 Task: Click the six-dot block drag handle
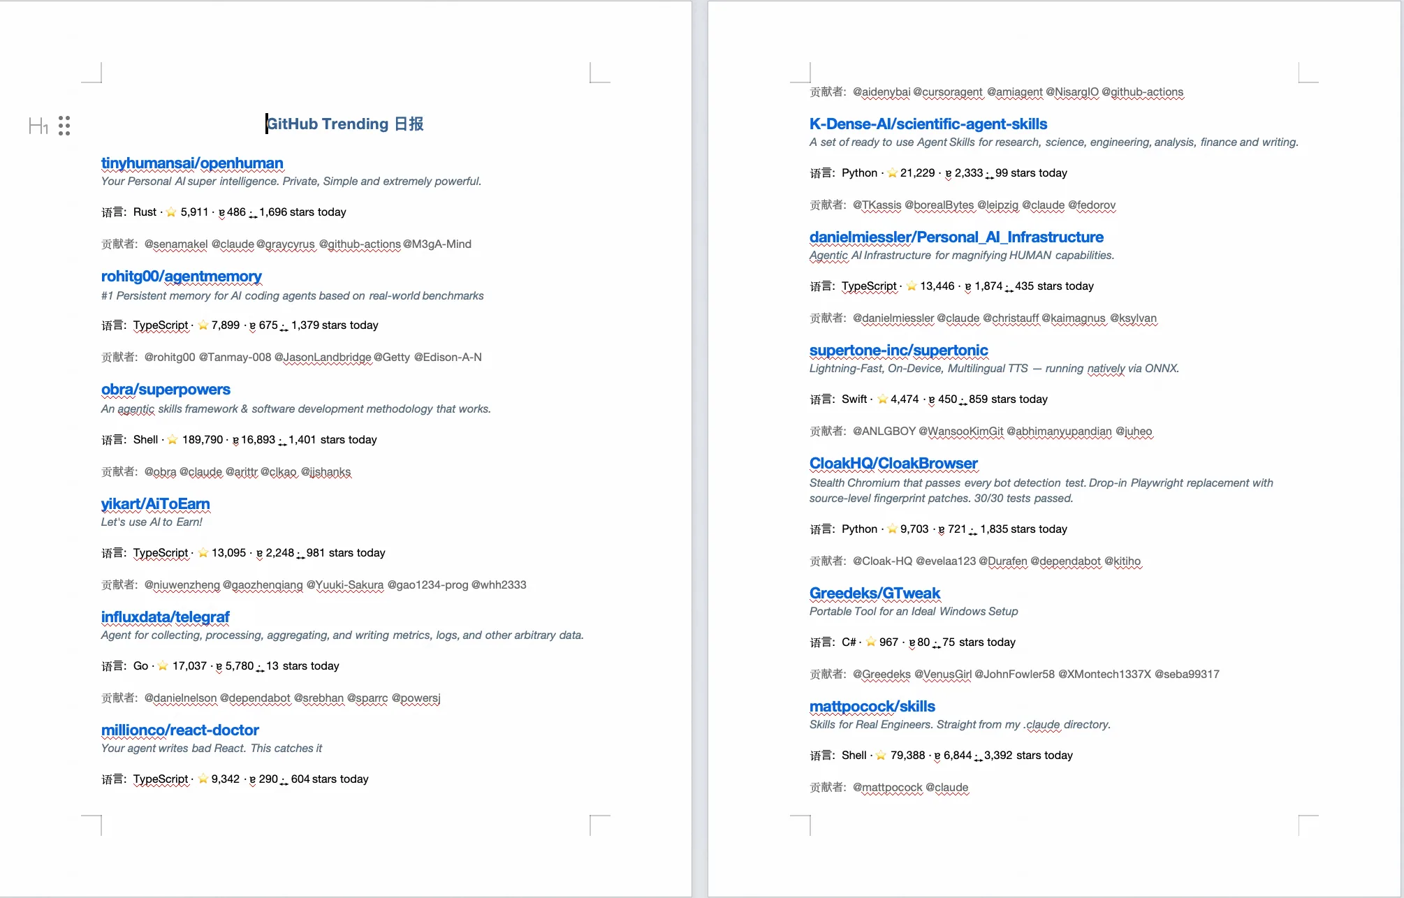tap(64, 126)
